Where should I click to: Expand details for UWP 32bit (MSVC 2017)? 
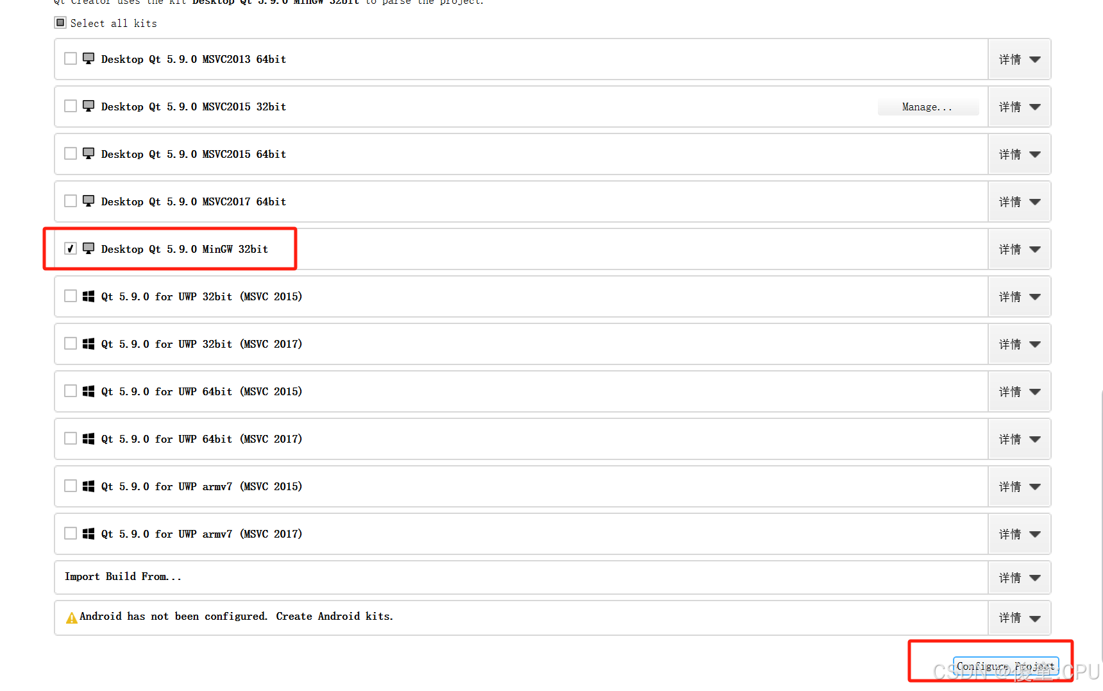[x=1019, y=344]
